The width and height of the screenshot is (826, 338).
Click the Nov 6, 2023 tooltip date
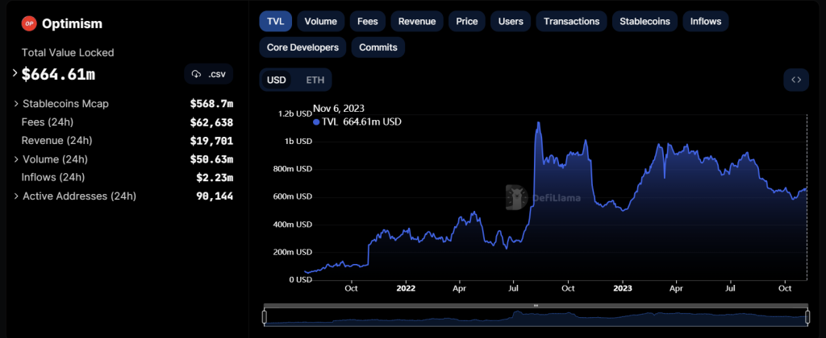[339, 109]
